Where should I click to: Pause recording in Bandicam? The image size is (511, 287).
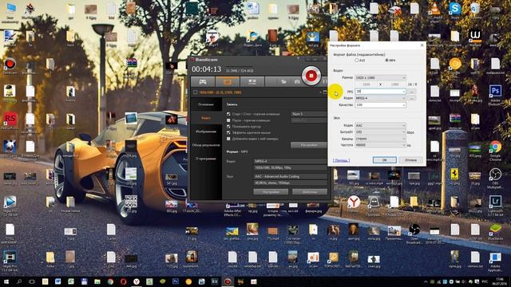pos(324,81)
